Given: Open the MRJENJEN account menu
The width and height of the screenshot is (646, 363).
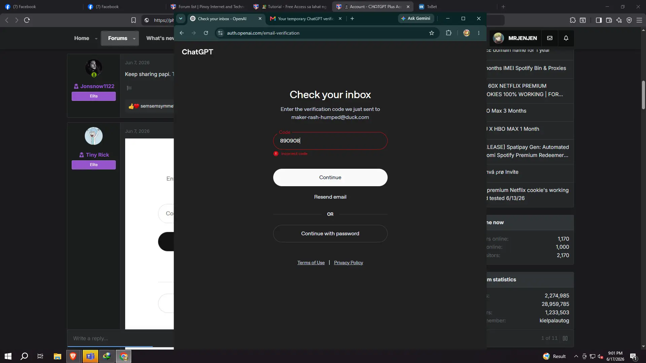Looking at the screenshot, I should pos(515,38).
